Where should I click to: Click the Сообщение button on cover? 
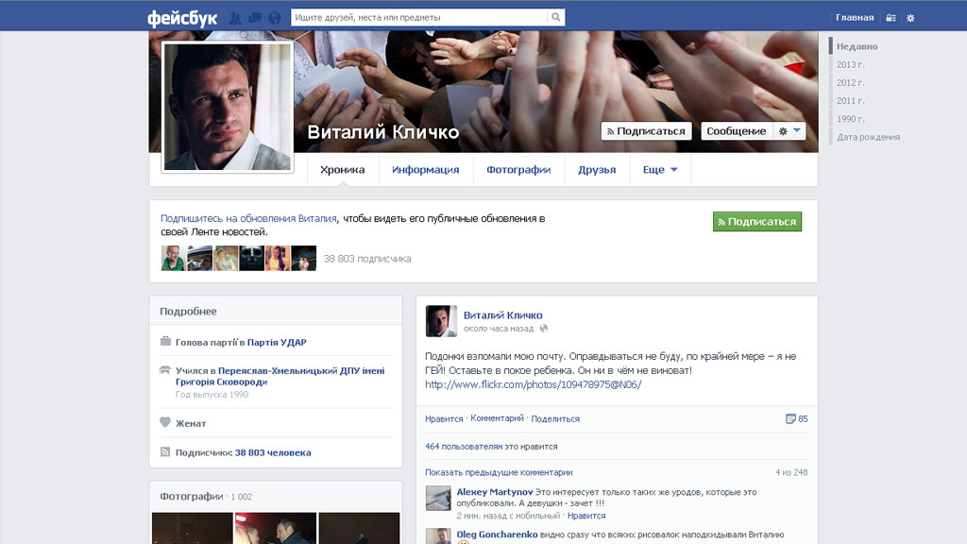(736, 131)
